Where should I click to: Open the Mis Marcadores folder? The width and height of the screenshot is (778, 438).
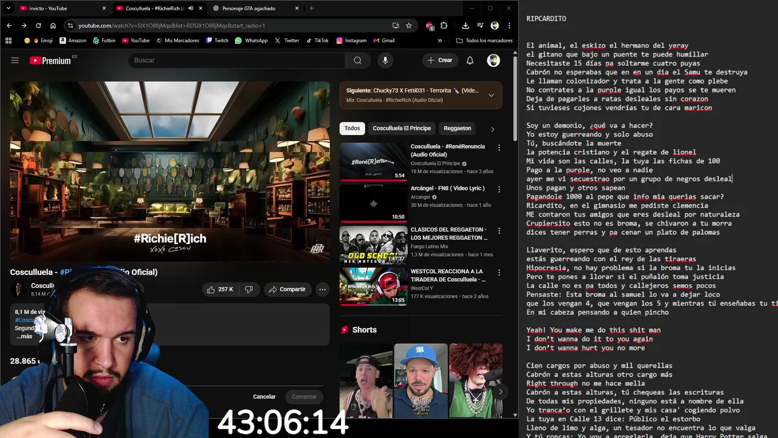[176, 41]
